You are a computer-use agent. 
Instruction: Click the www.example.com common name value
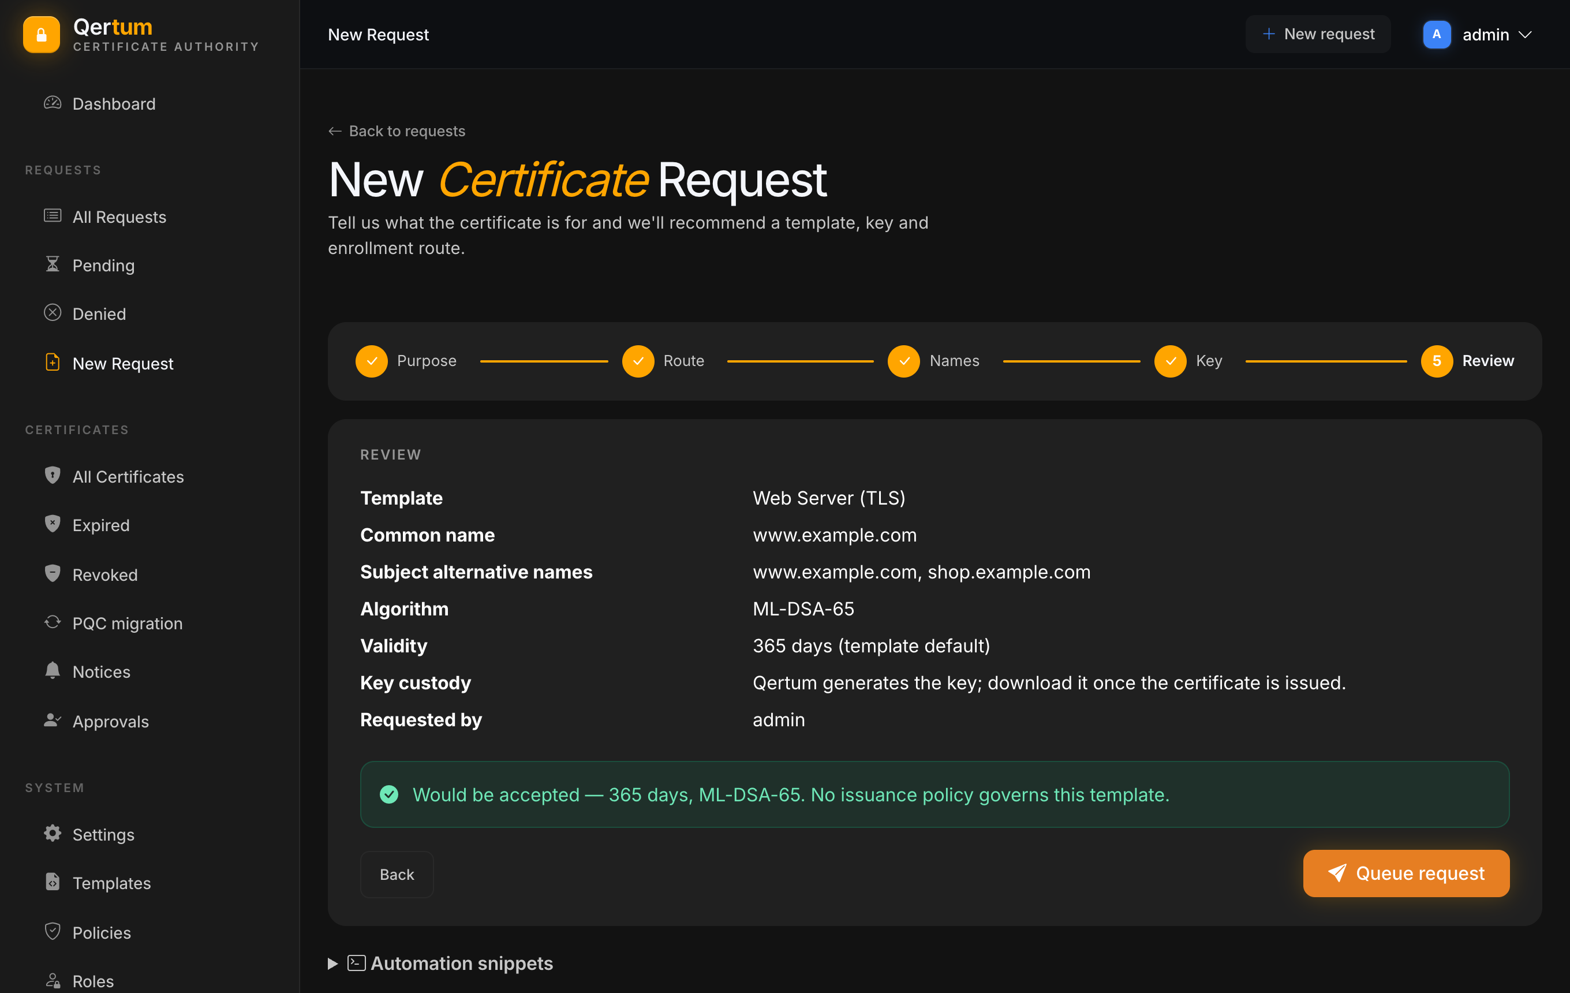(835, 535)
